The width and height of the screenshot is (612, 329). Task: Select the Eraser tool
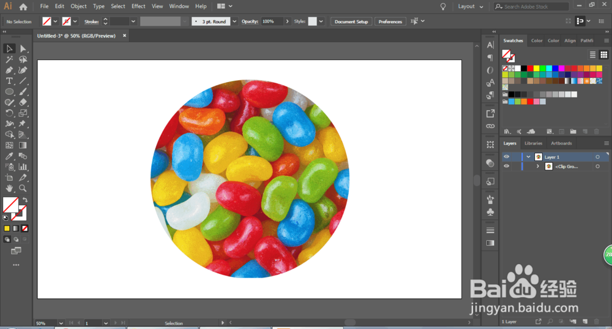23,102
